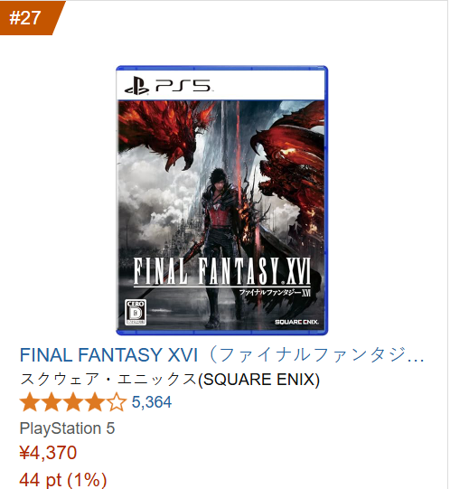This screenshot has width=450, height=489.
Task: Click the #27 rank badge
Action: (x=28, y=18)
